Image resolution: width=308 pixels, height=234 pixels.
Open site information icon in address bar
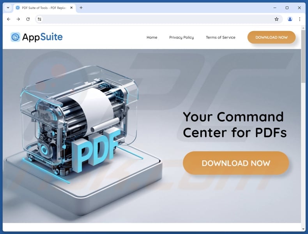[39, 19]
